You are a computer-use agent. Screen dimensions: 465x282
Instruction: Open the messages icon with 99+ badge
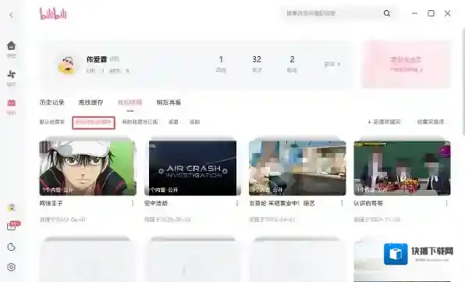pyautogui.click(x=12, y=227)
